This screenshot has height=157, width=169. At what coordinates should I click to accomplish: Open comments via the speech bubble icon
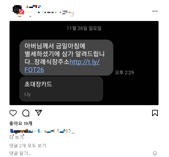[26, 113]
